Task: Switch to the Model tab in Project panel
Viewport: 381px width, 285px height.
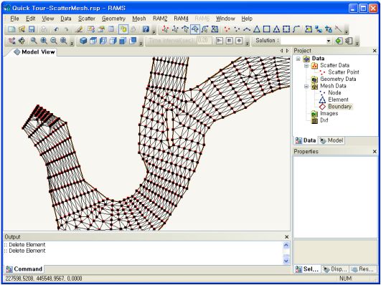Action: point(331,140)
